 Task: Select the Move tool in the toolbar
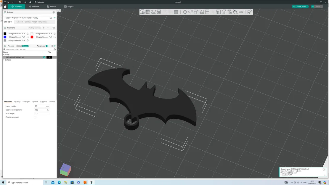tap(185, 12)
